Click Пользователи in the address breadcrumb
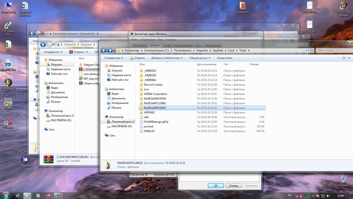The height and width of the screenshot is (199, 353). click(182, 50)
